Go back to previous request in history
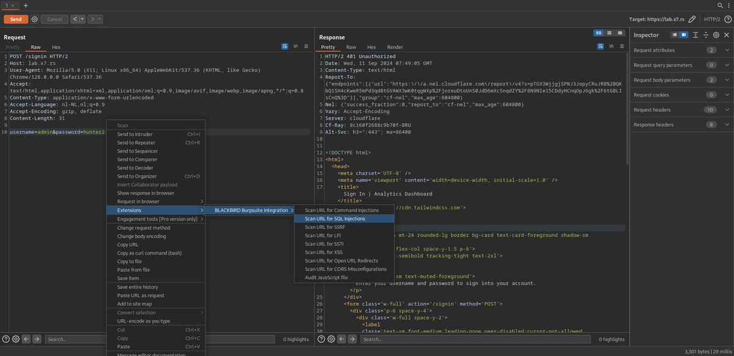Screen dimensions: 734x356 (75, 19)
